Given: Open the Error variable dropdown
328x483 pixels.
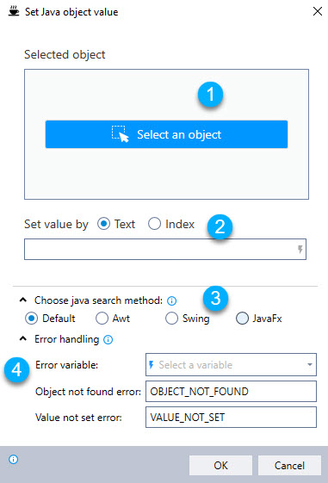Looking at the screenshot, I should (231, 365).
